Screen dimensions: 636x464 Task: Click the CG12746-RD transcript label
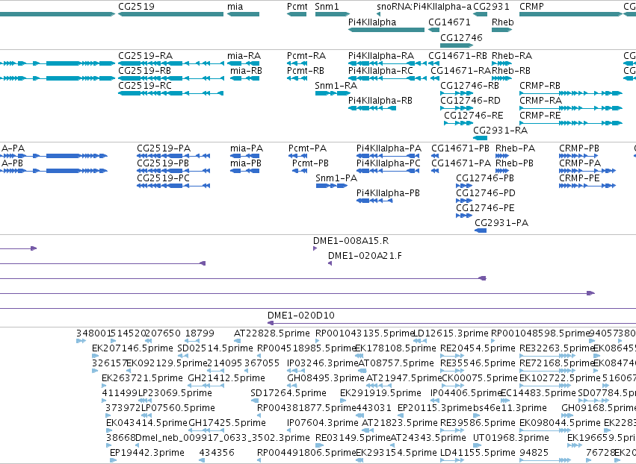471,101
